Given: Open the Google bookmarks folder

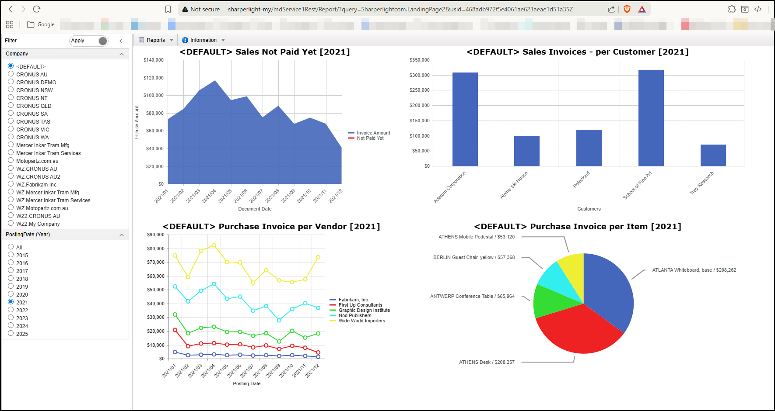Looking at the screenshot, I should tap(41, 24).
